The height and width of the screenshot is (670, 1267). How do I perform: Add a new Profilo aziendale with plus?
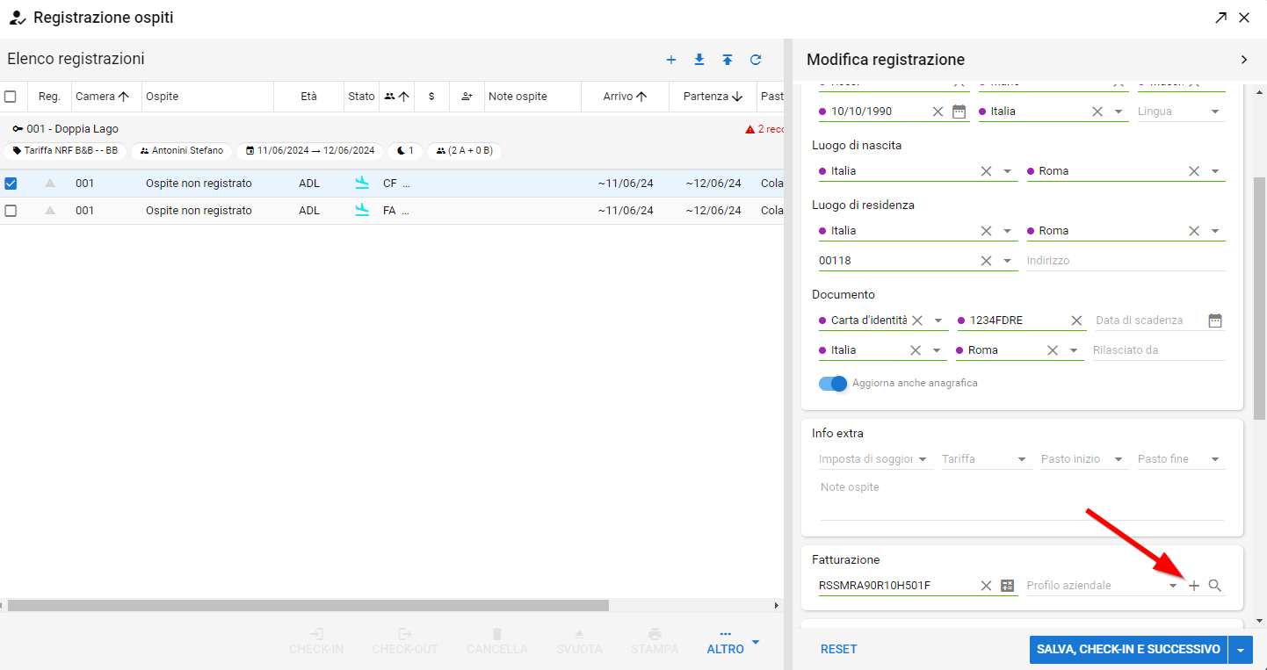point(1194,586)
